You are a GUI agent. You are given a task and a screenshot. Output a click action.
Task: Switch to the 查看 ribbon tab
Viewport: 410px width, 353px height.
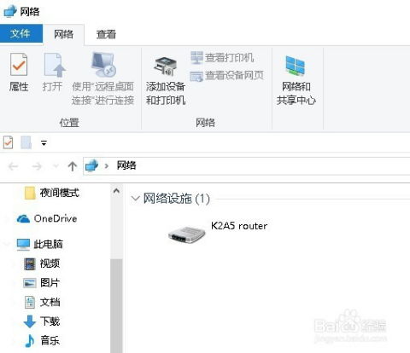pos(106,34)
